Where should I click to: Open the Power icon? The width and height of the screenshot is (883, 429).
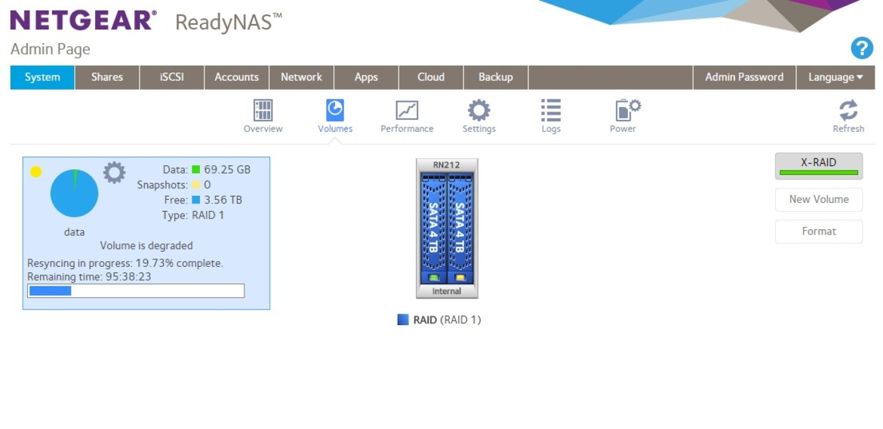627,109
